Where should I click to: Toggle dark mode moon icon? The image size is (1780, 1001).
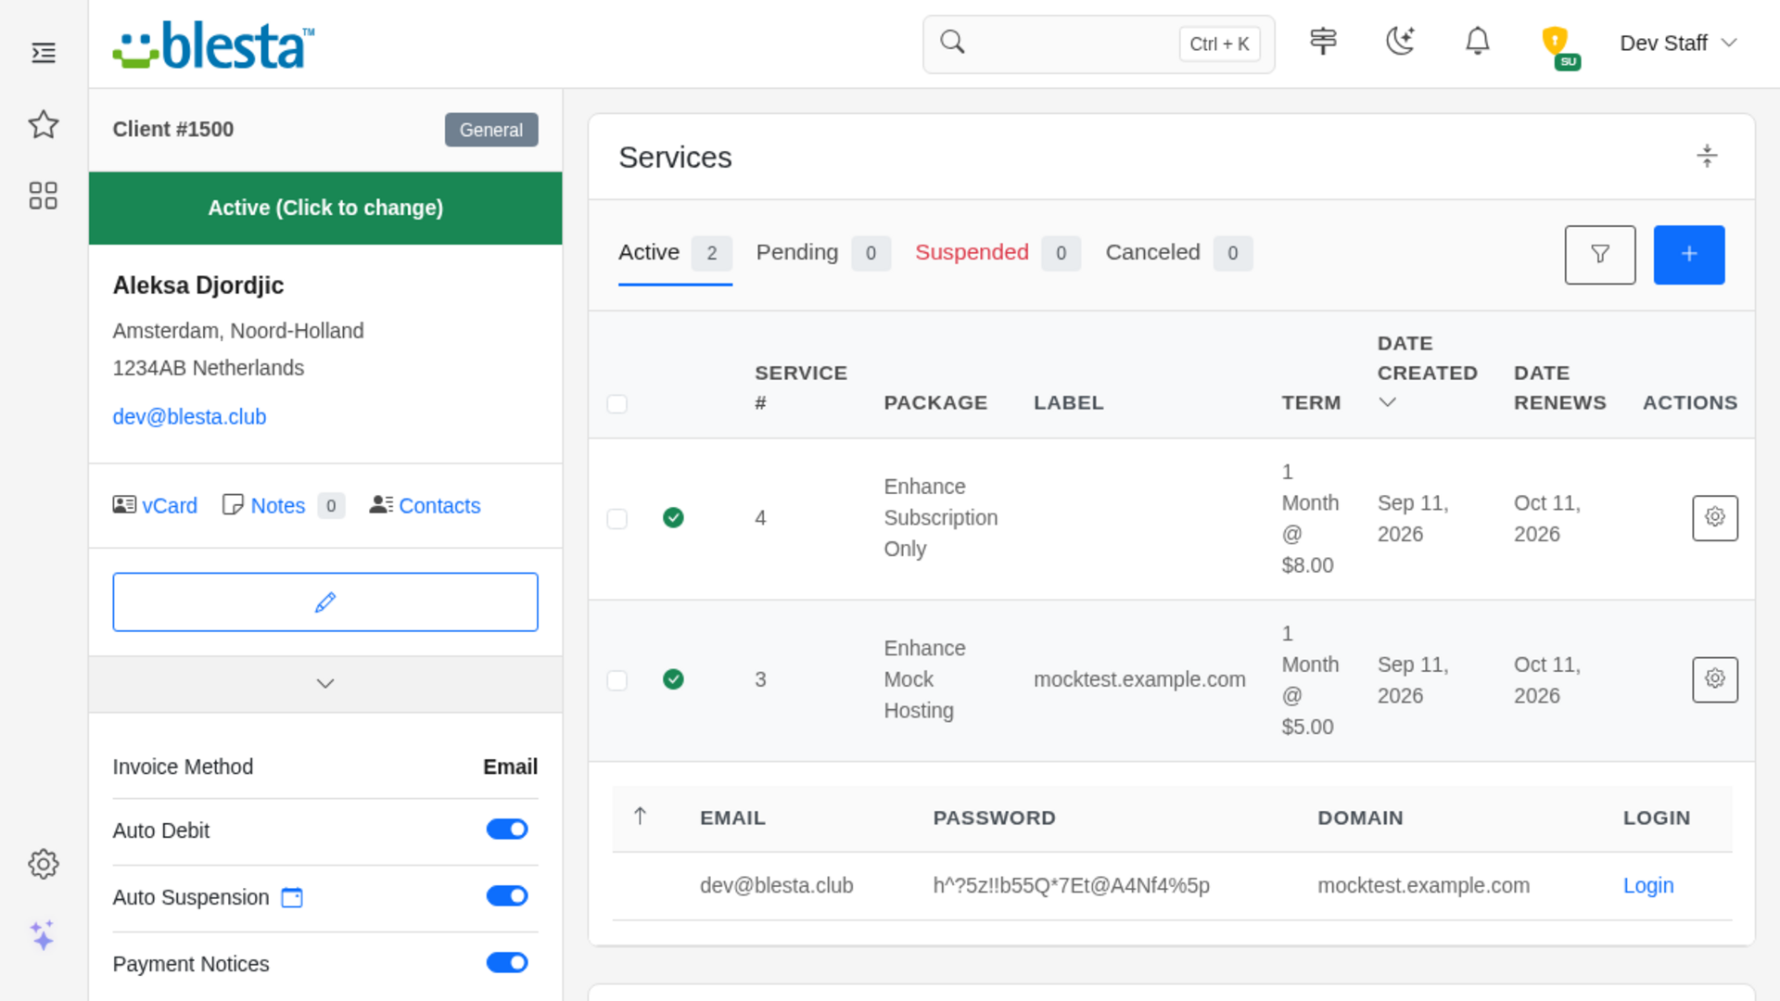[x=1400, y=42]
